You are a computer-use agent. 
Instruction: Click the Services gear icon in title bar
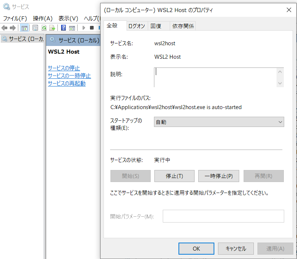tap(7, 7)
